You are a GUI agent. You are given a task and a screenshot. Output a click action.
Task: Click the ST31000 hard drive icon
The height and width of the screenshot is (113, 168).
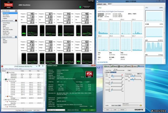[x=6, y=105]
